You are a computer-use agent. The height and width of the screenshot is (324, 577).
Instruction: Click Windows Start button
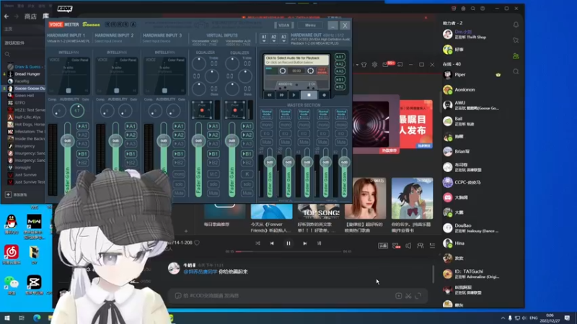coord(7,318)
